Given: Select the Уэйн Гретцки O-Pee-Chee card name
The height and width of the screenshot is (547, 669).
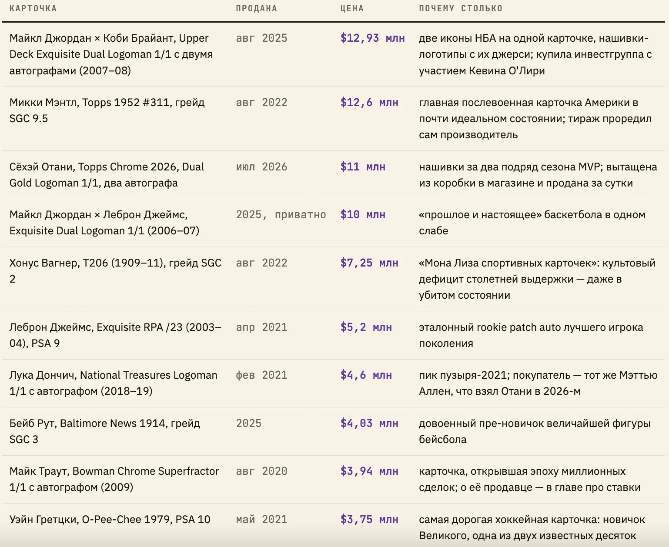Looking at the screenshot, I should 110,520.
